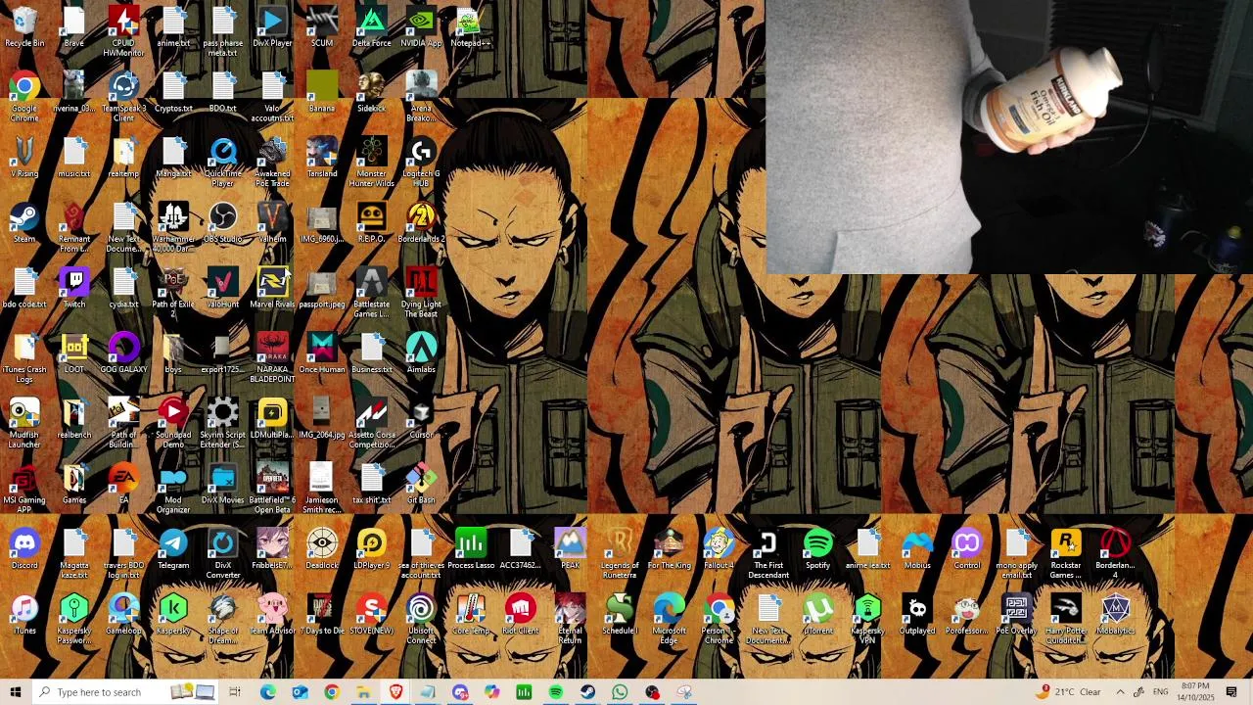1253x705 pixels.
Task: Open the Marvel Rivals shortcut
Action: pos(272,289)
